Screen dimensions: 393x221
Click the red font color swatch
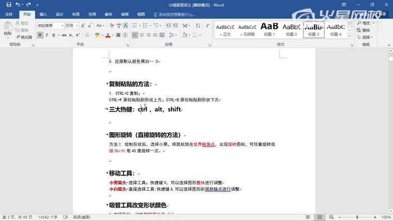(x=107, y=35)
